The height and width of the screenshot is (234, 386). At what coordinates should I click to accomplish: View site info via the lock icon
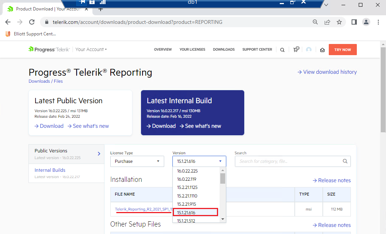[46, 22]
